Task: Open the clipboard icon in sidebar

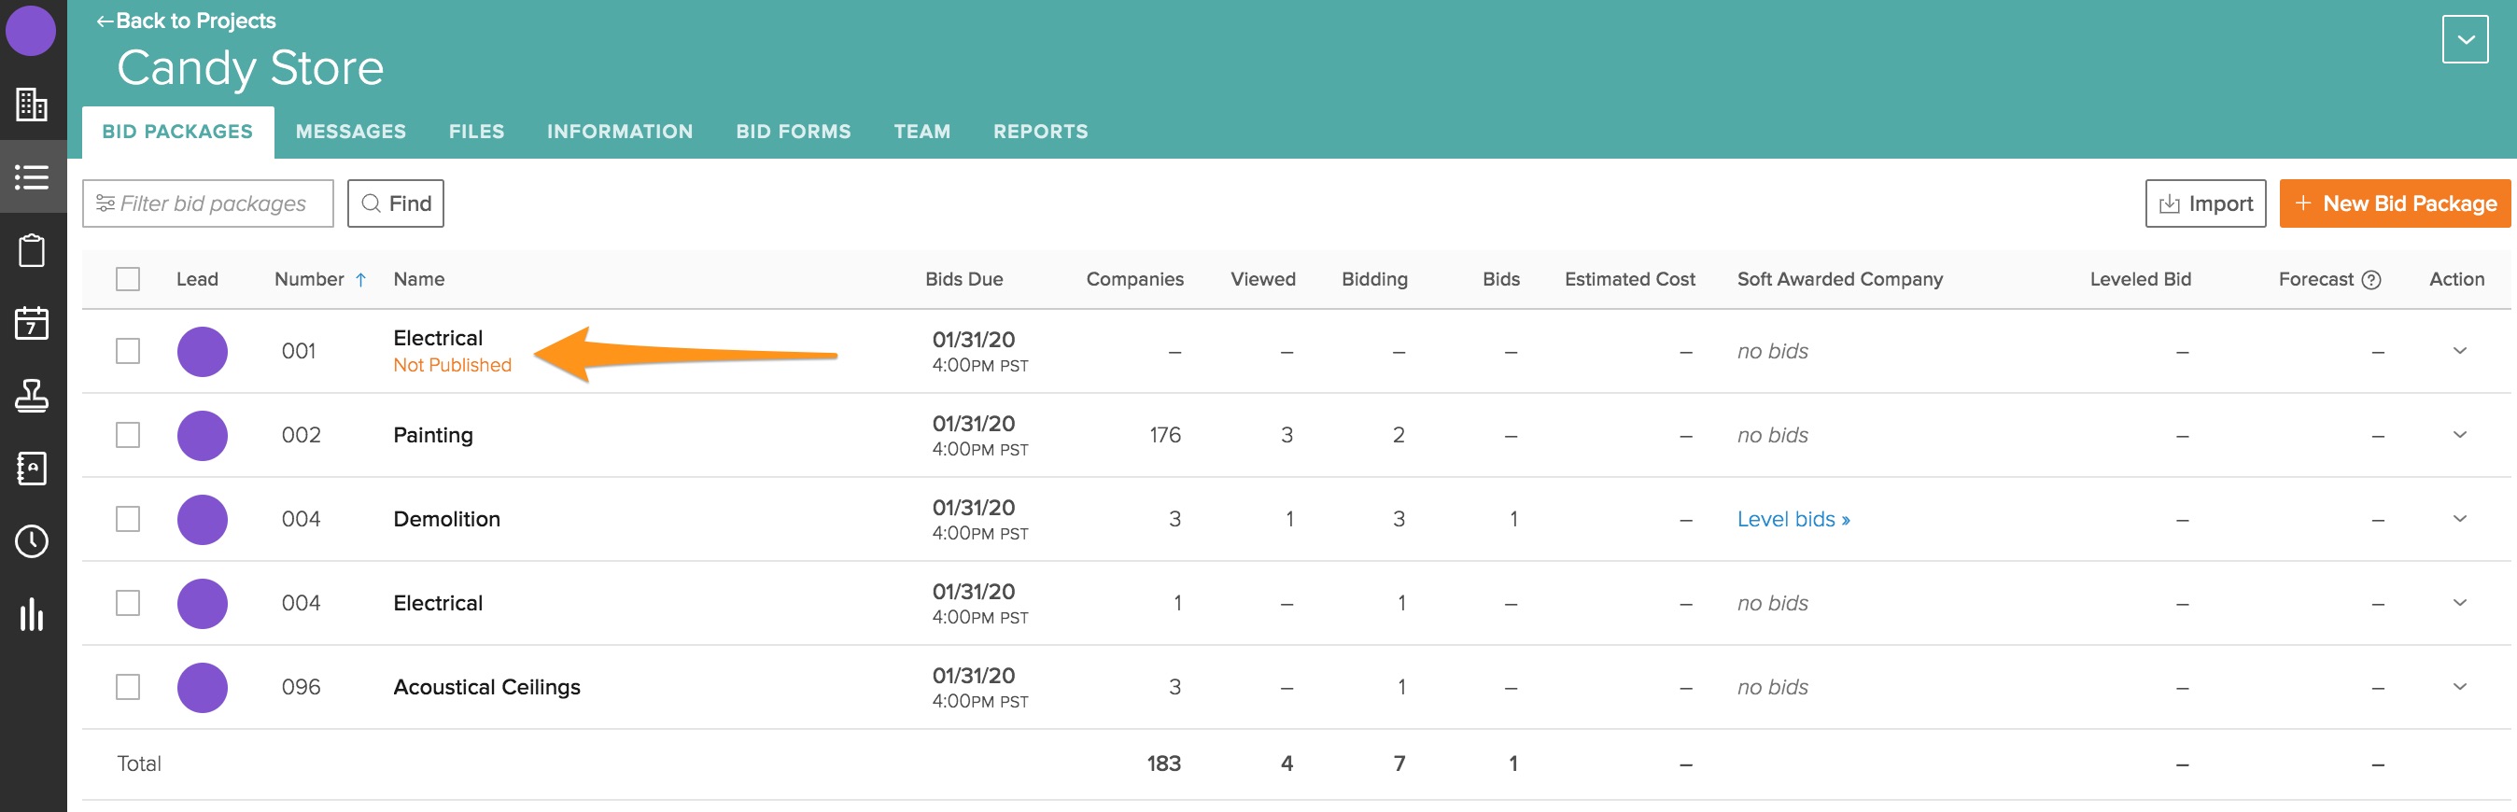Action: pos(33,250)
